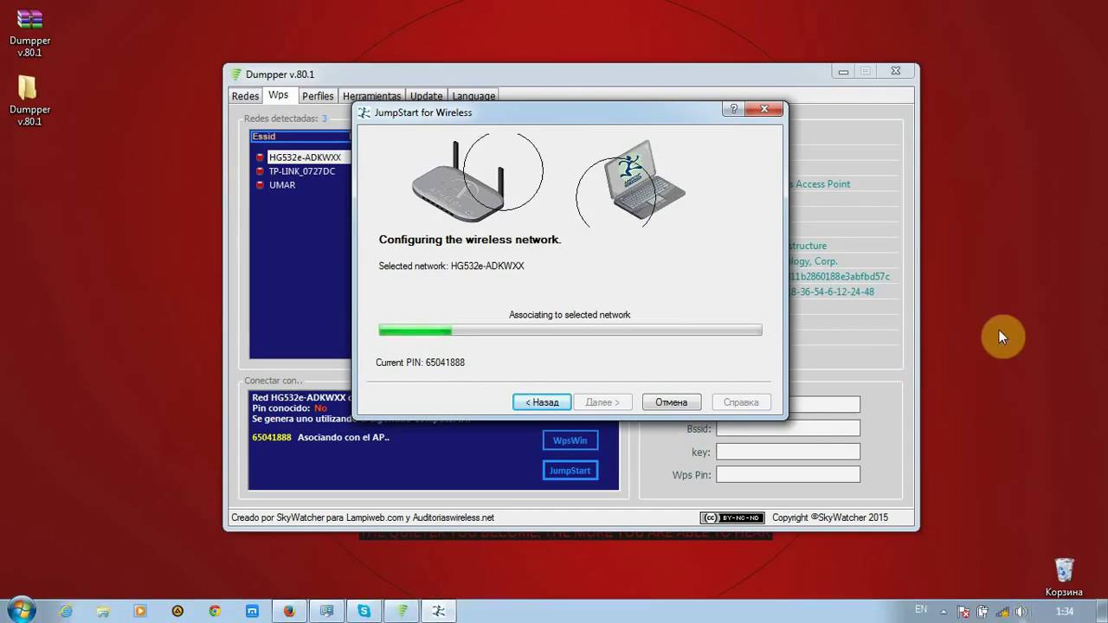Click the 'Current PIN: 65041888' text
The image size is (1108, 623).
click(420, 363)
